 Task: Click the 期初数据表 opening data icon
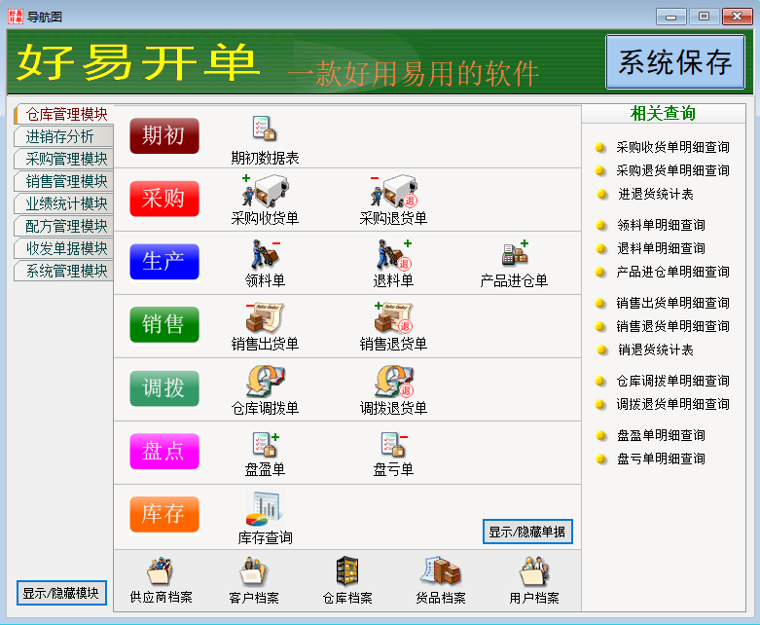[x=265, y=129]
